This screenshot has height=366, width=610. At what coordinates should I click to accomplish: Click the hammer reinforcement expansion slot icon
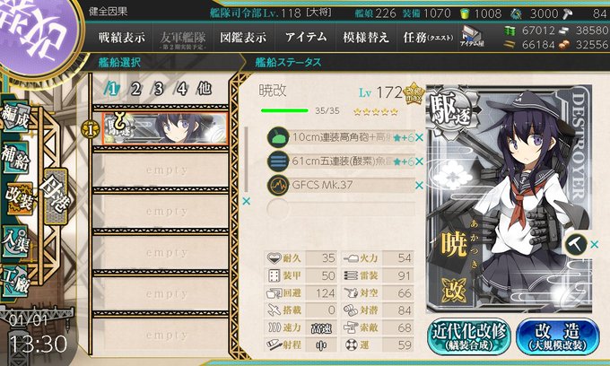click(576, 244)
